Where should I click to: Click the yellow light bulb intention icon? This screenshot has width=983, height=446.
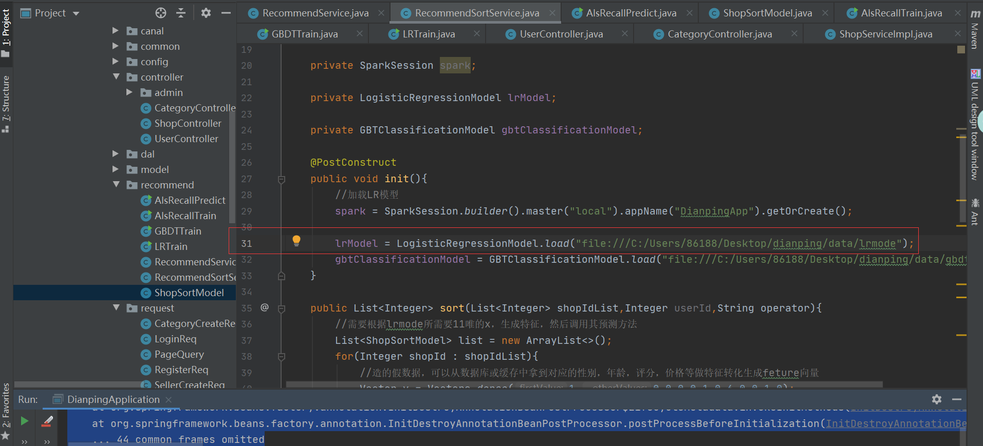296,241
